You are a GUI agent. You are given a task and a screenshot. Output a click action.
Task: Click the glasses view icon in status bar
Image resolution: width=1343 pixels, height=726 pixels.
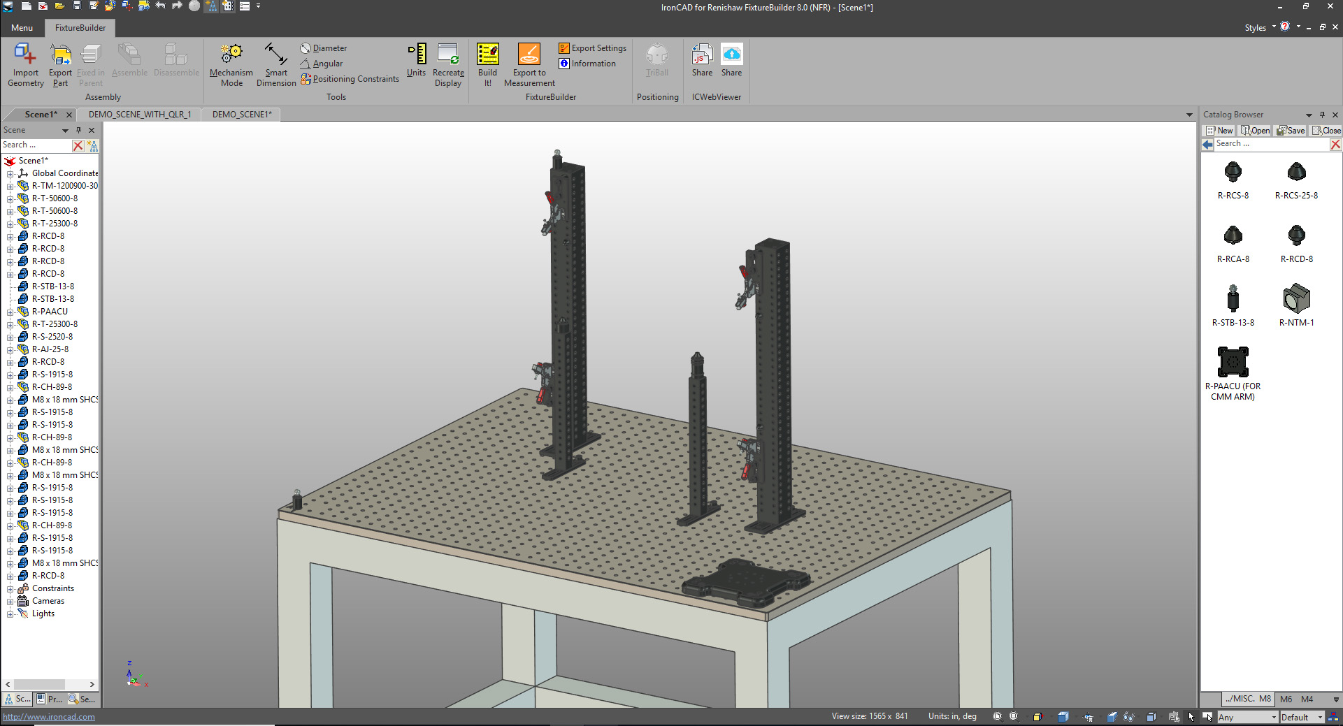tap(1129, 717)
